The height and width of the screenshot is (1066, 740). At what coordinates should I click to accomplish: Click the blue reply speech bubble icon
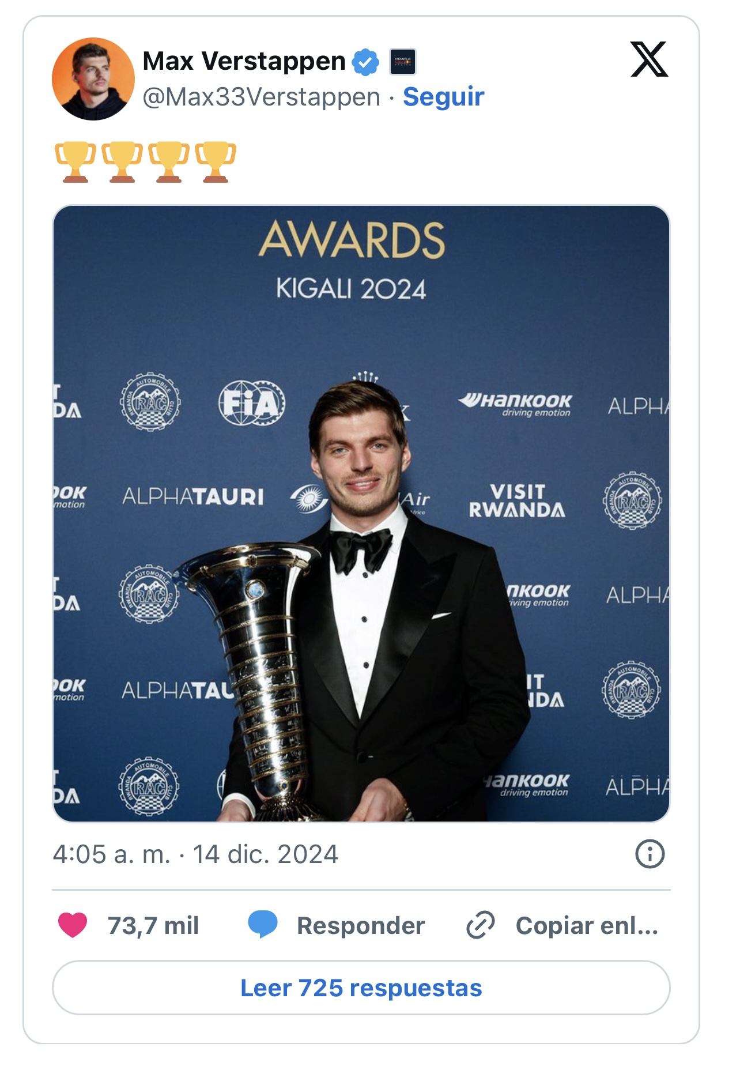tap(262, 925)
